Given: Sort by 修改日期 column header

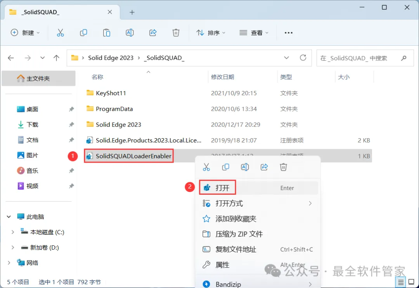Looking at the screenshot, I should [x=223, y=77].
